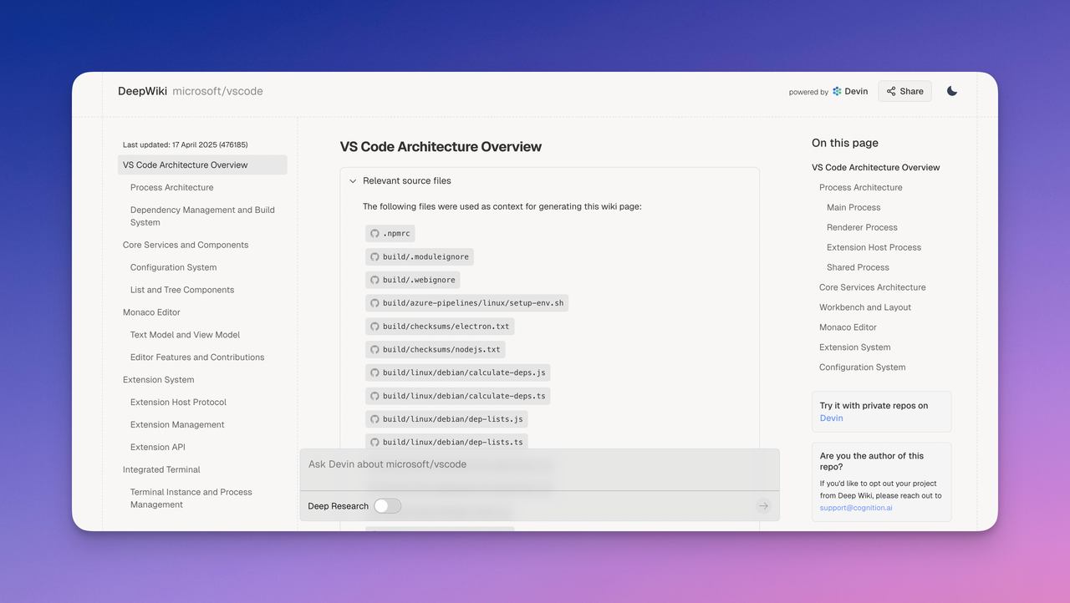Toggle dark mode with the moon icon
1070x603 pixels.
[x=952, y=91]
